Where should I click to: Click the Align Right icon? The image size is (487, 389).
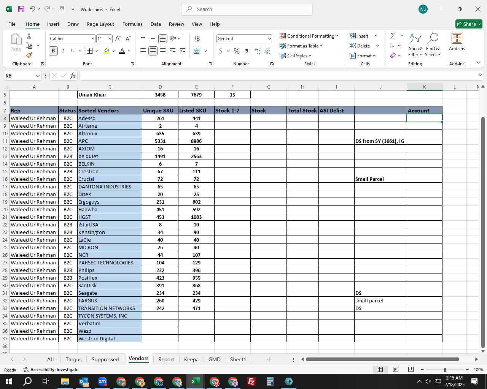tap(163, 51)
